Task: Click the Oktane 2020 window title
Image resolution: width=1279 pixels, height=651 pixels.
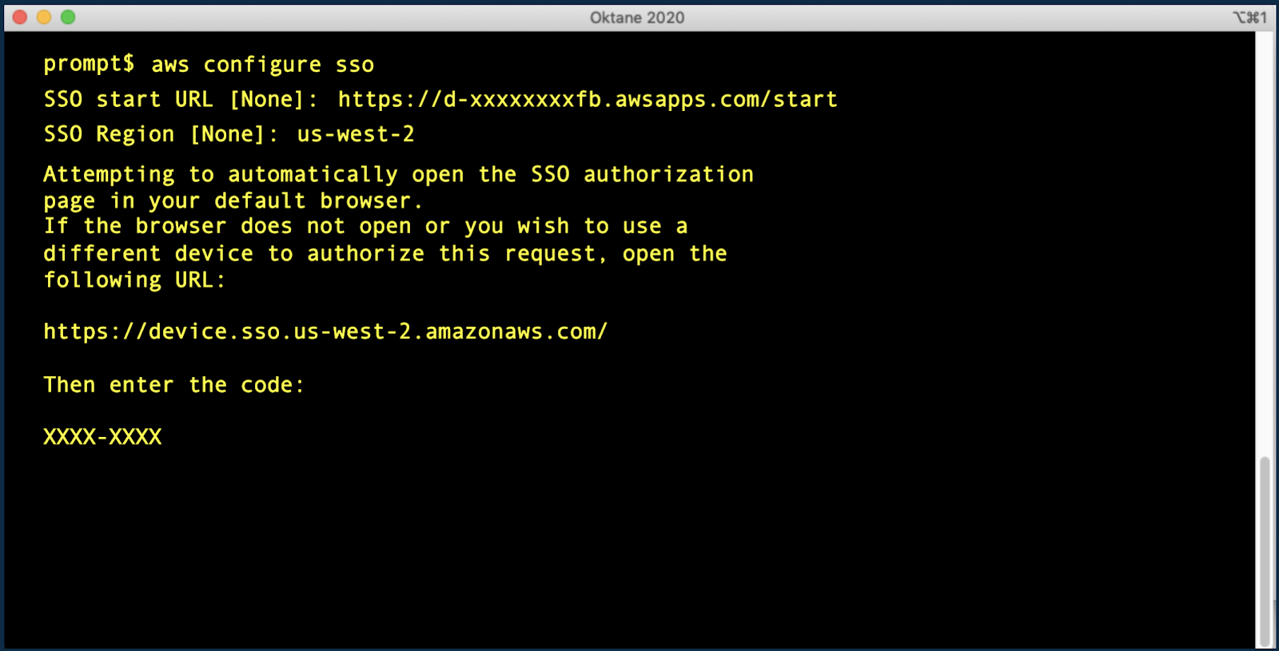Action: (638, 17)
